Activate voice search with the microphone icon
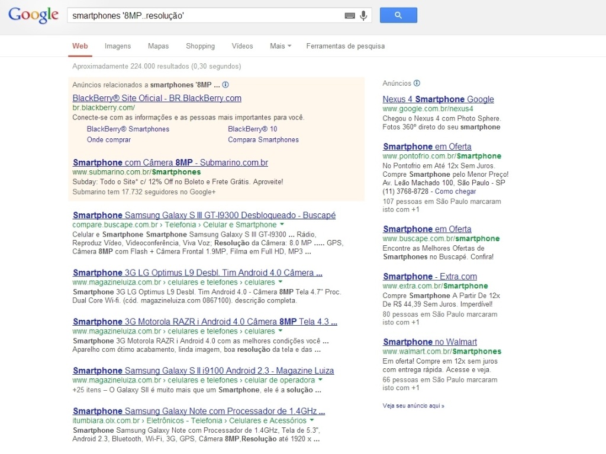Viewport: 606px width, 454px height. (363, 15)
